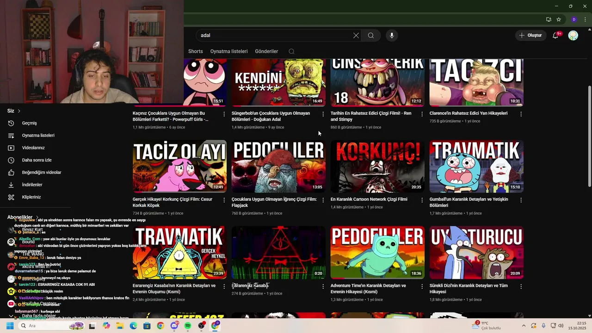Screen dimensions: 592x333
Task: Play the Adventure Time PEDOFİLLER 18:36 thumbnail
Action: click(377, 253)
